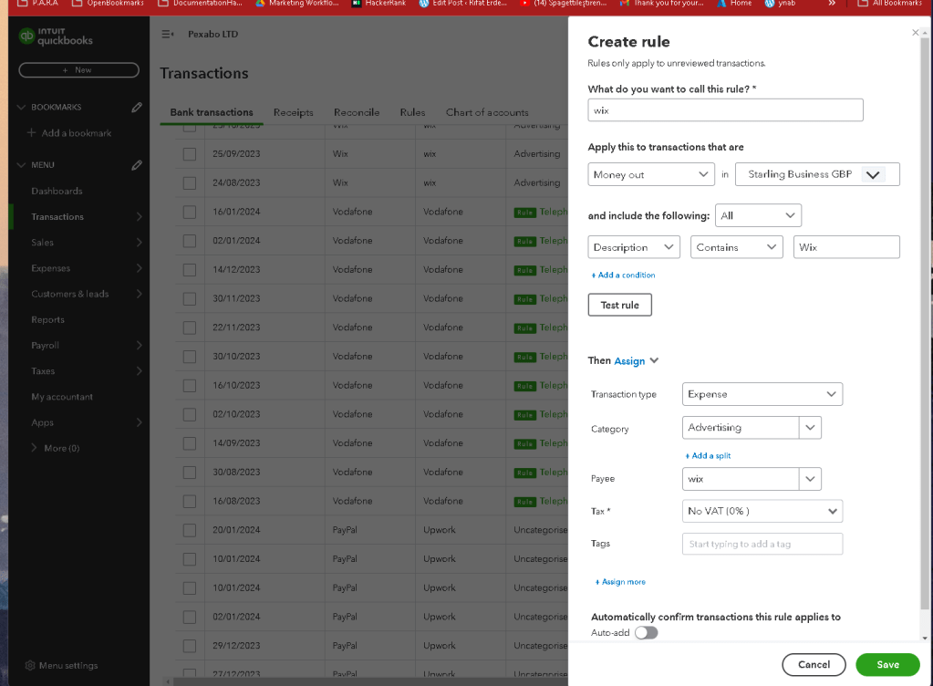Open Menu settings gear

click(30, 665)
